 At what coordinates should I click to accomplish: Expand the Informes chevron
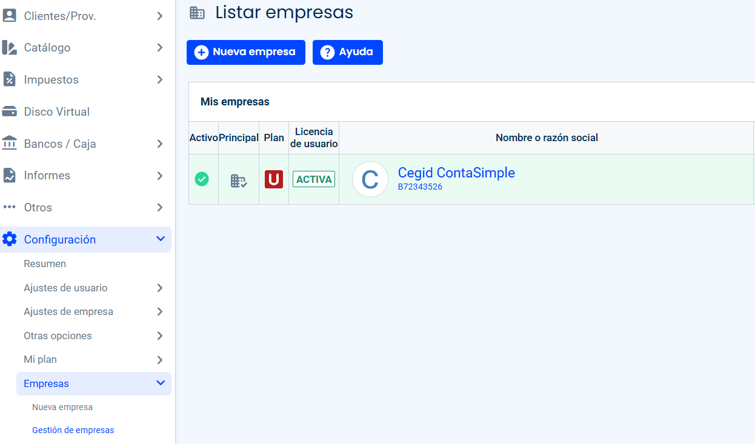click(x=159, y=176)
